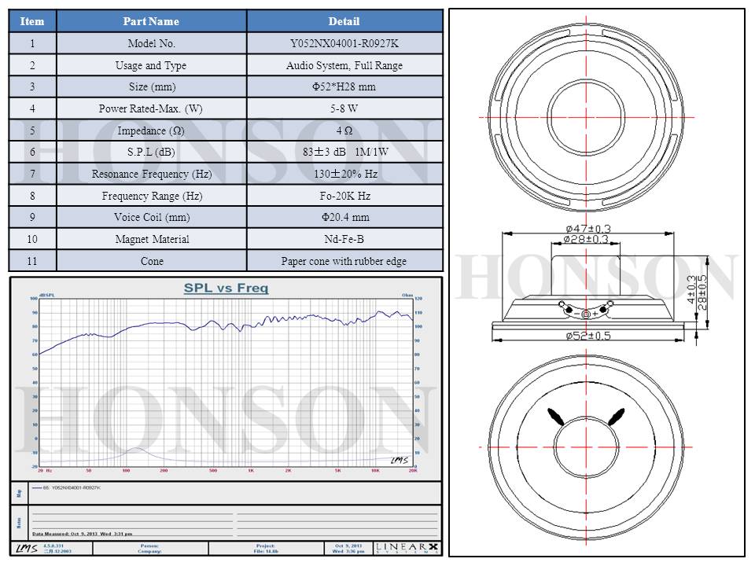Viewport: 755px width, 566px height.
Task: Select the 'Item' column header
Action: coord(32,21)
